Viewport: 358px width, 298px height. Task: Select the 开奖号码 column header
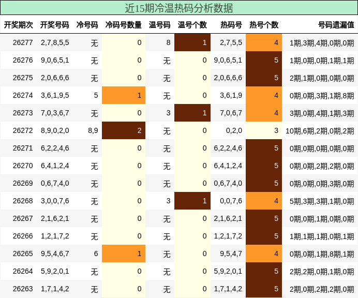tap(54, 25)
